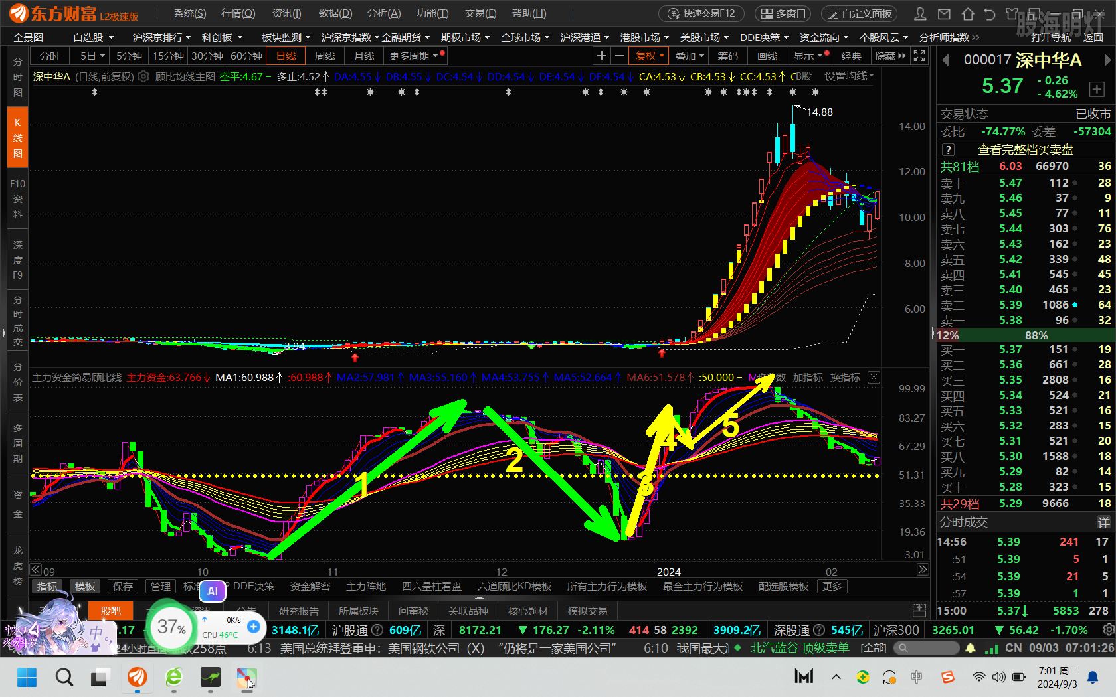Open the 系统(S) menu
The width and height of the screenshot is (1116, 697).
(190, 13)
